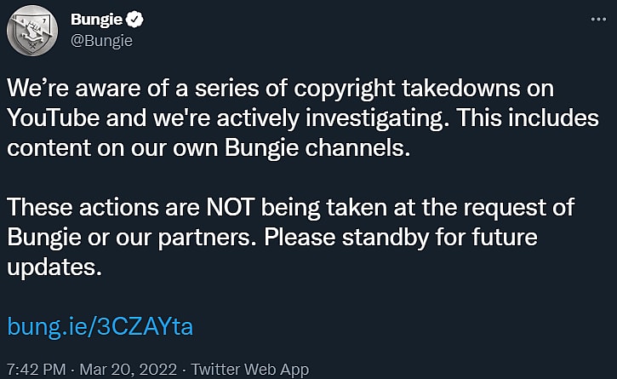Open the Twitter Web App source label
Screen dimensions: 617x379
click(250, 370)
